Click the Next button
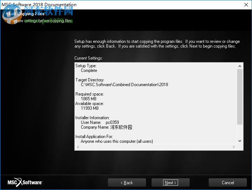The image size is (252, 190). coord(170,182)
